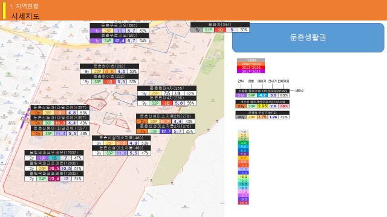Click the 4.0 green price scale swatch
Viewport: 387px width, 217px height.
(x=243, y=143)
